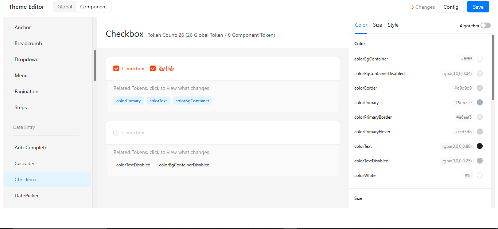Switch to the Component tab
The width and height of the screenshot is (498, 229).
click(x=94, y=7)
